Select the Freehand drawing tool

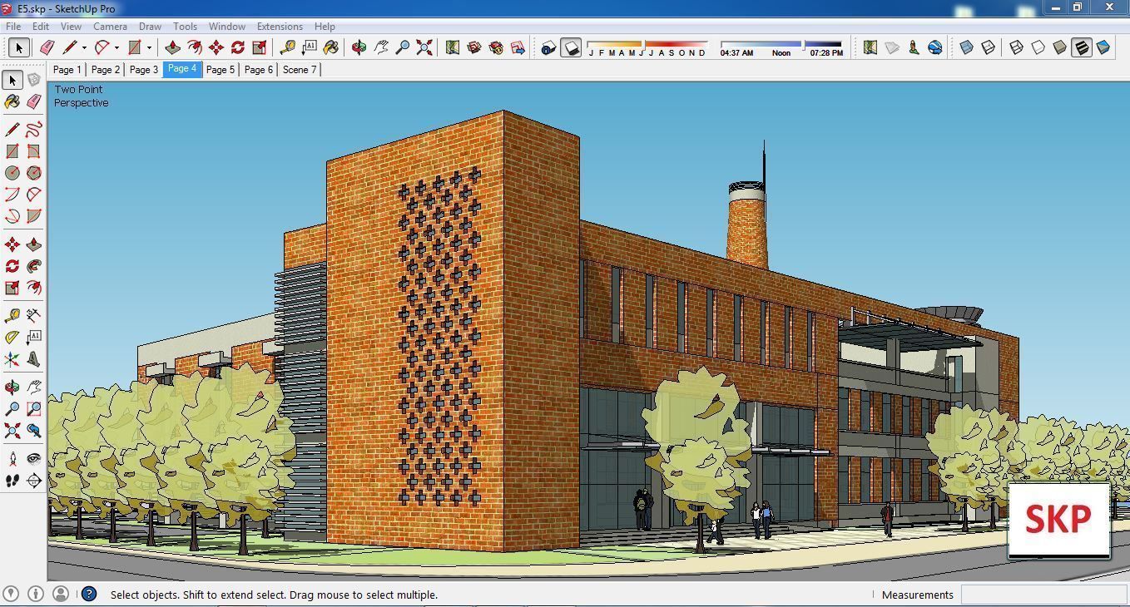point(34,129)
